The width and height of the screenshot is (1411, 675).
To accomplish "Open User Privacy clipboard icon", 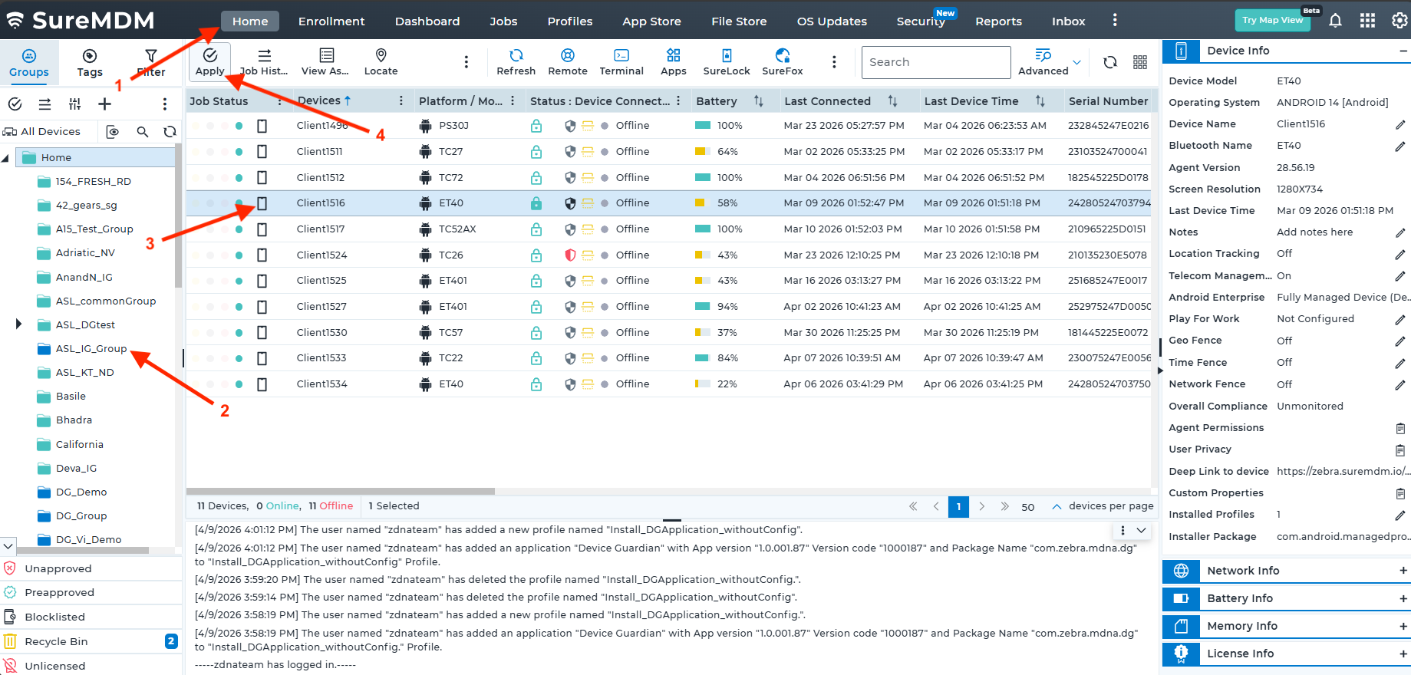I will tap(1400, 449).
